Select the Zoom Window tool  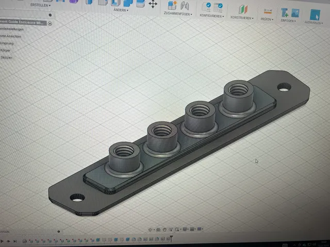pyautogui.click(x=171, y=230)
